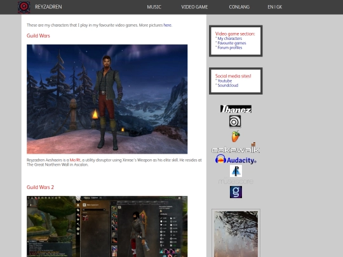The image size is (343, 257).
Task: Click the purple g icon
Action: [x=236, y=192]
